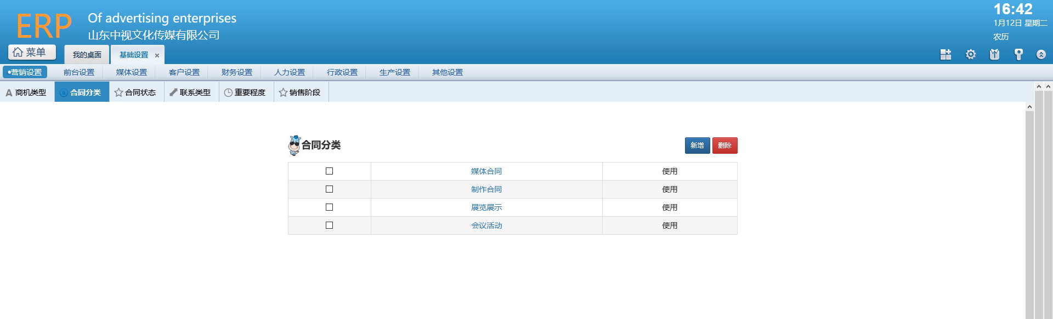This screenshot has height=319, width=1053.
Task: Open the 销售阶段 star sub-tab
Action: [x=301, y=92]
